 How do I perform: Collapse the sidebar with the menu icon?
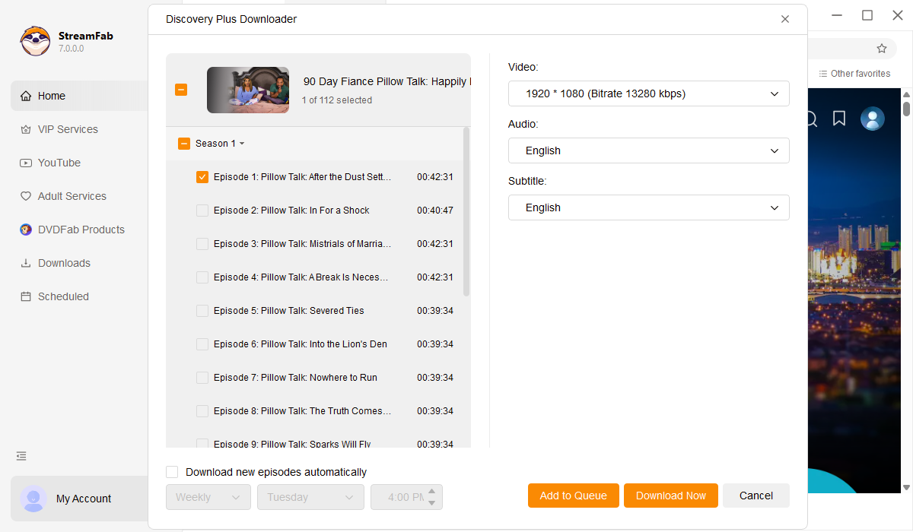[21, 456]
